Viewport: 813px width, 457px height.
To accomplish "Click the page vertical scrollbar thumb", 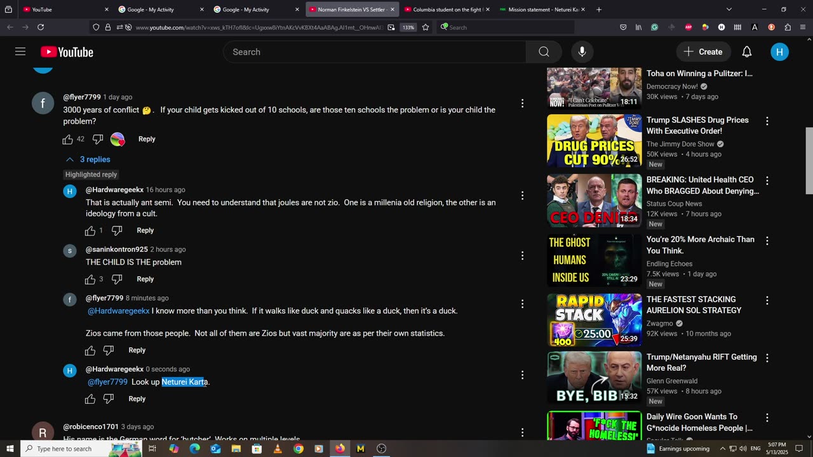I will coord(809,160).
